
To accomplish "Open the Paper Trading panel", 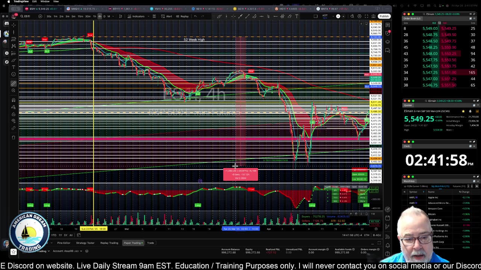I will [133, 243].
